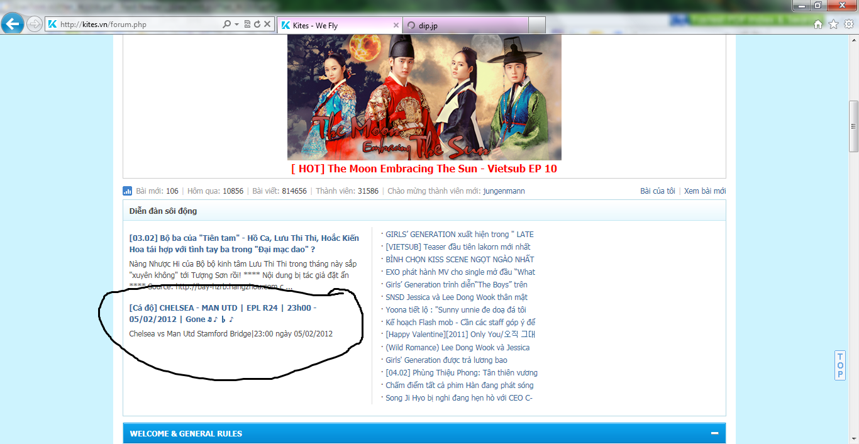This screenshot has width=859, height=444.
Task: Open BÌNH CHỌN KISS SCENE NGỌT NGÀO NHẤT thread
Action: point(460,260)
